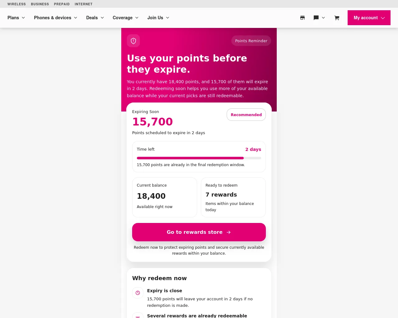Expand the Plans dropdown menu

pos(16,18)
